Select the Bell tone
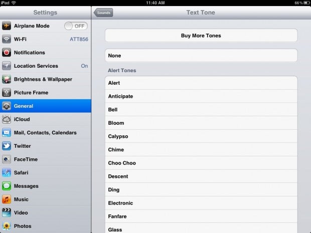The width and height of the screenshot is (311, 233). 201,110
